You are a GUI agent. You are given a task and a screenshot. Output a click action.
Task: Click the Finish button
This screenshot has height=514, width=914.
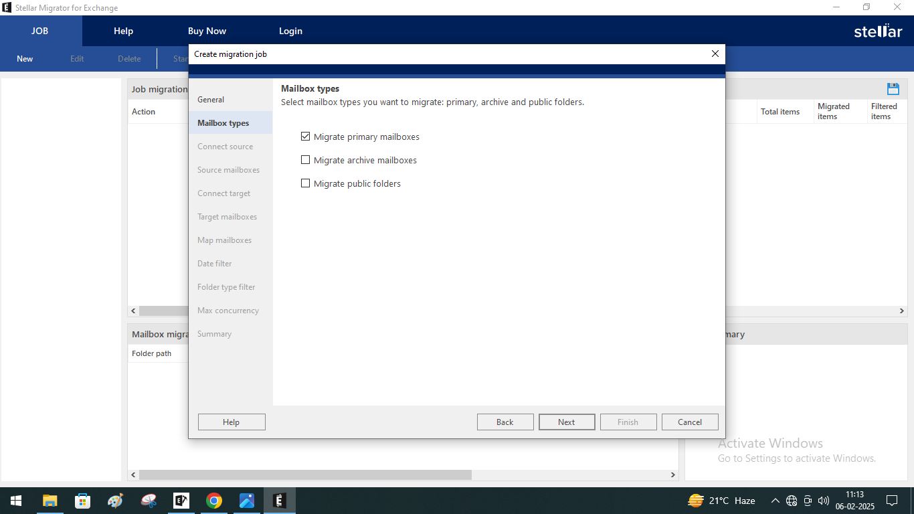[x=628, y=422]
